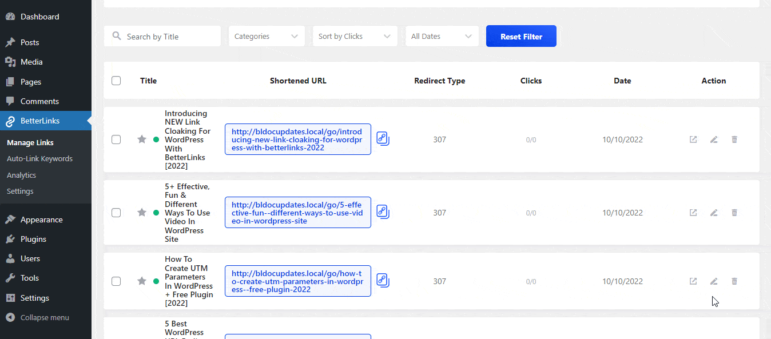Copy the first shortened URL using its link icon
The width and height of the screenshot is (771, 339).
[383, 138]
